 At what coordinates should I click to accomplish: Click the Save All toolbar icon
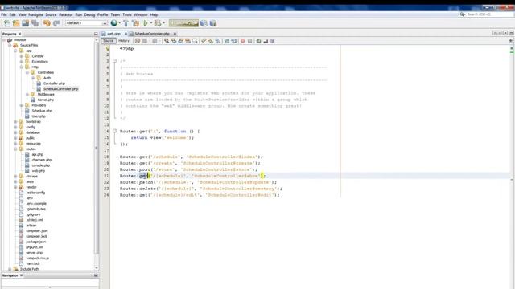(x=35, y=23)
